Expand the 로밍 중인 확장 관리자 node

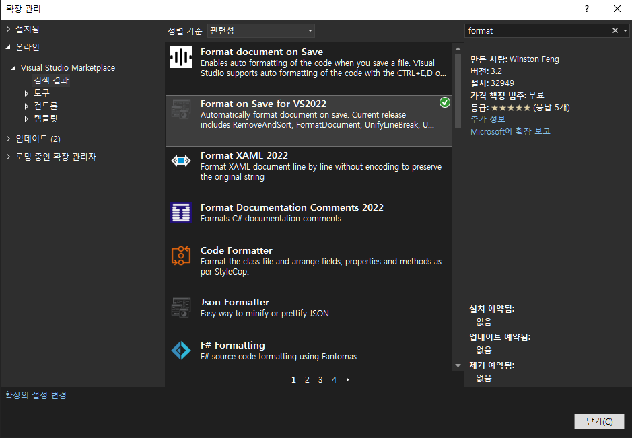coord(8,157)
